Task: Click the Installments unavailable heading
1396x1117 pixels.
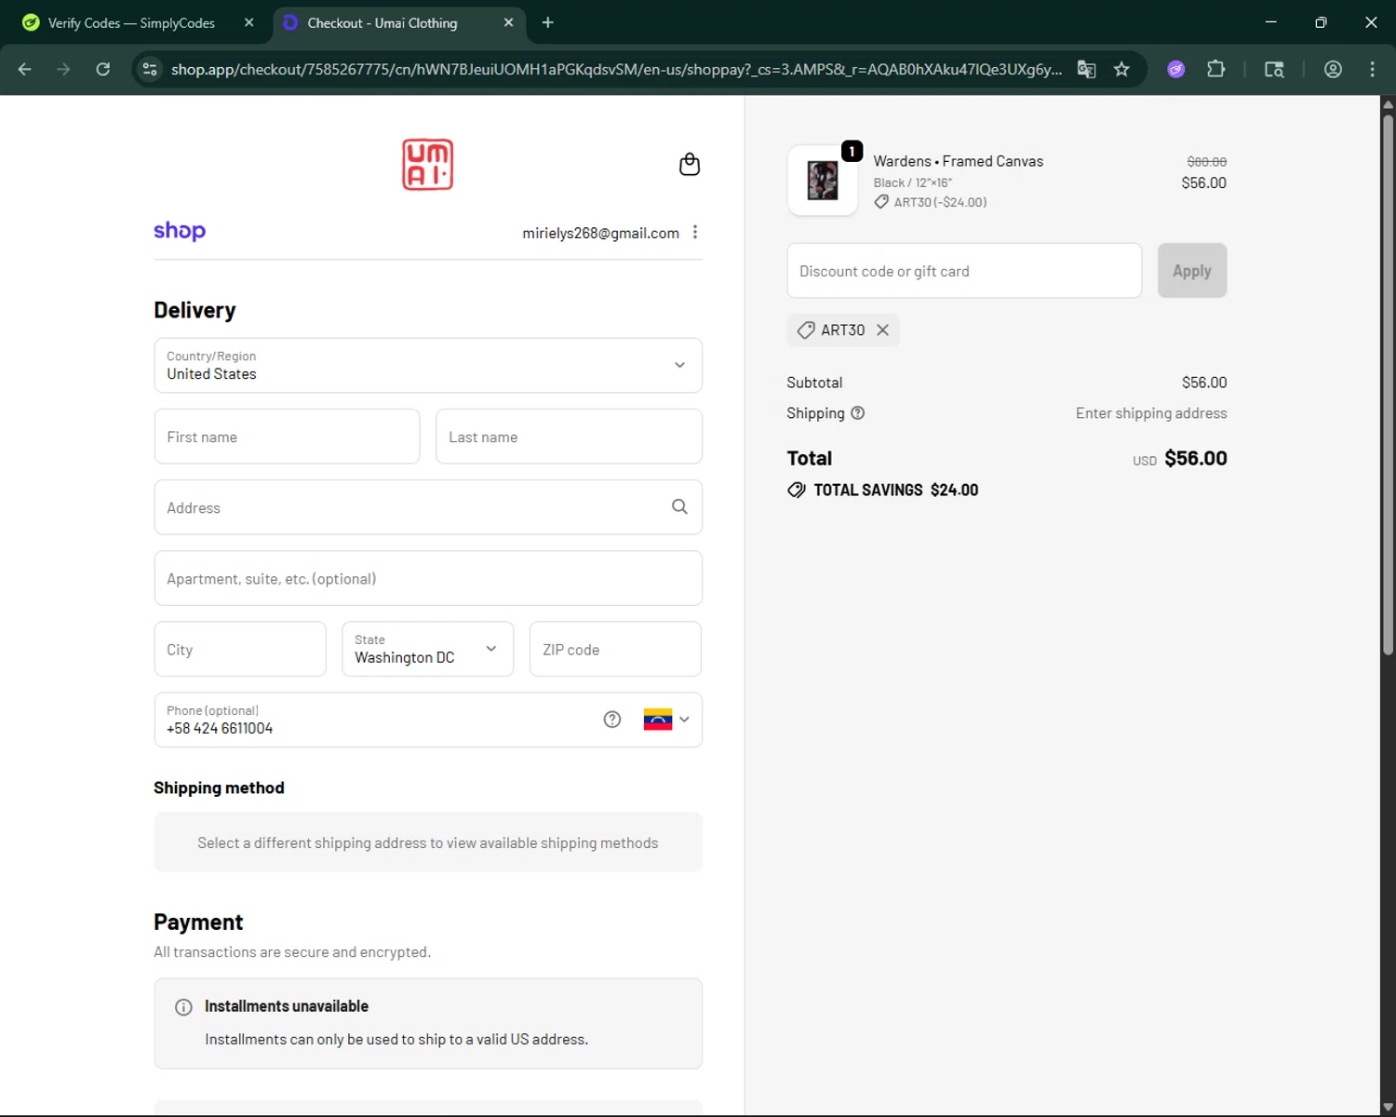Action: coord(287,1006)
